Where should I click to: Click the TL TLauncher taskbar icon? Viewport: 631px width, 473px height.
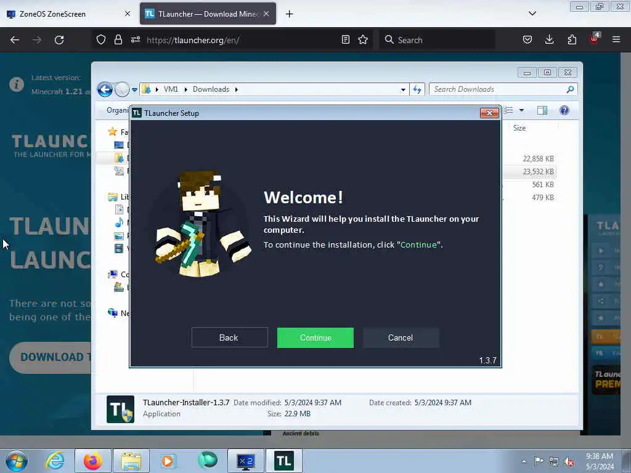click(284, 461)
